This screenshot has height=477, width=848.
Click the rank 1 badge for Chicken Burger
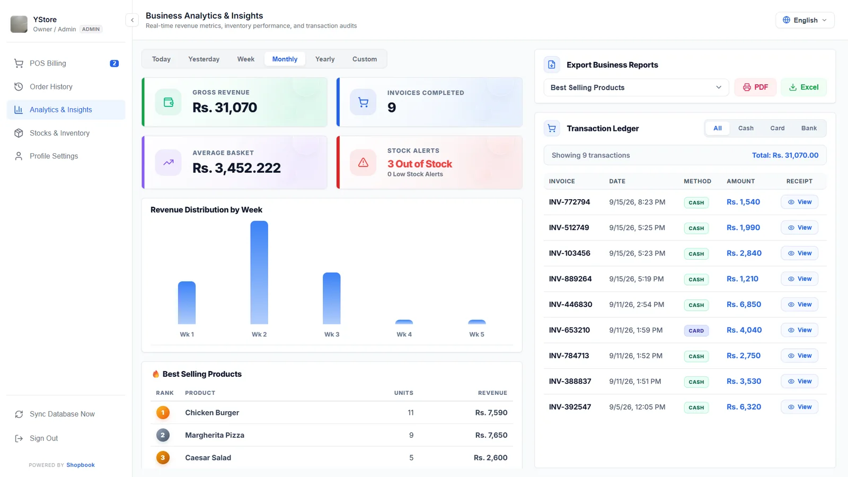[163, 412]
